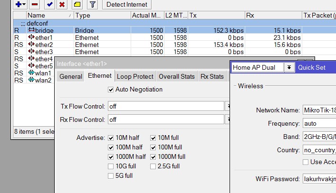Viewport: 336px width, 193px height.
Task: Click the Network Name field in Quick Set
Action: click(319, 110)
